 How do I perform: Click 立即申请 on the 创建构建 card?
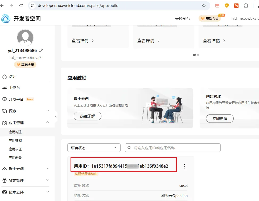click(220, 119)
